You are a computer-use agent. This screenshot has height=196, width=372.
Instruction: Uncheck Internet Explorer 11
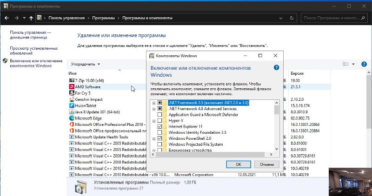[159, 126]
